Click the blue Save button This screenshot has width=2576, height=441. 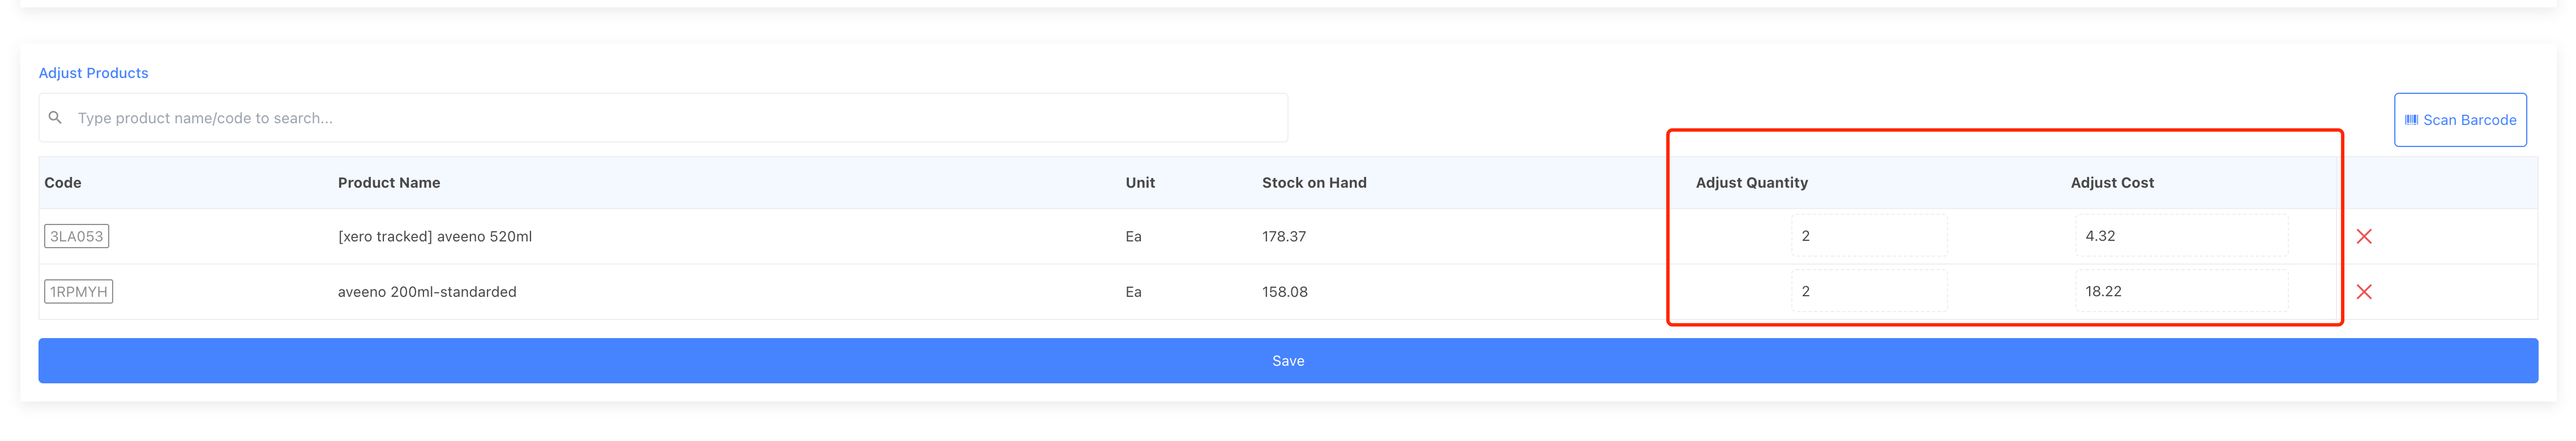[1288, 361]
